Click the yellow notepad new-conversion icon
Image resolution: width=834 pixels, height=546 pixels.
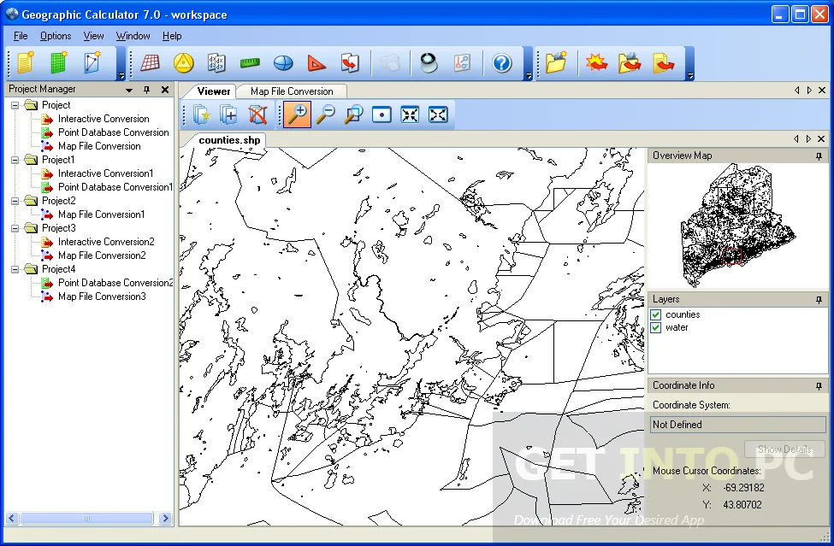[x=25, y=62]
